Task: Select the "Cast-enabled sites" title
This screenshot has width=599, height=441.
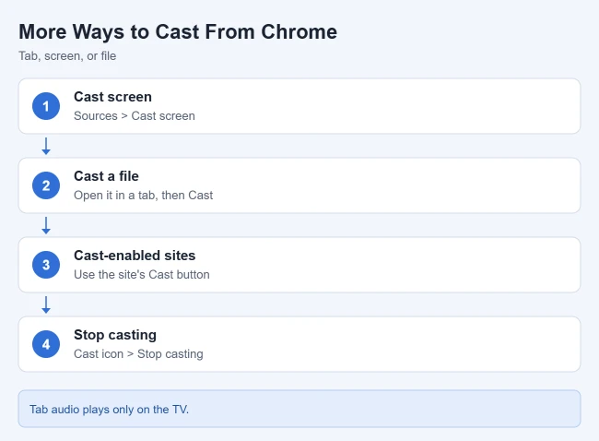Action: click(x=135, y=256)
